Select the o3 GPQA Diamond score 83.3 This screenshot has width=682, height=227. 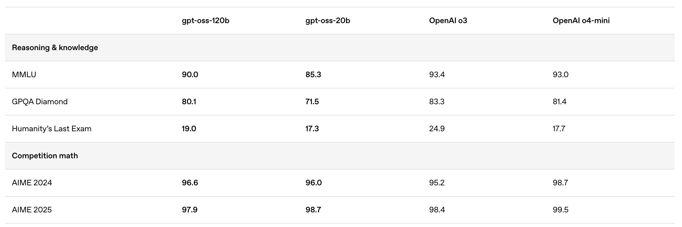437,102
